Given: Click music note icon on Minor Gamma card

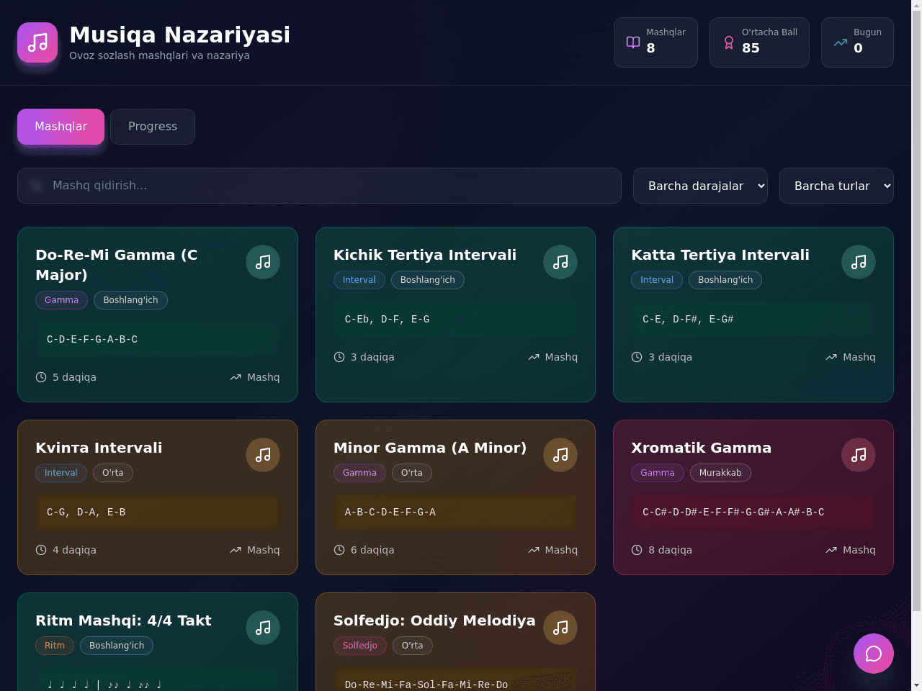Looking at the screenshot, I should click(x=560, y=455).
